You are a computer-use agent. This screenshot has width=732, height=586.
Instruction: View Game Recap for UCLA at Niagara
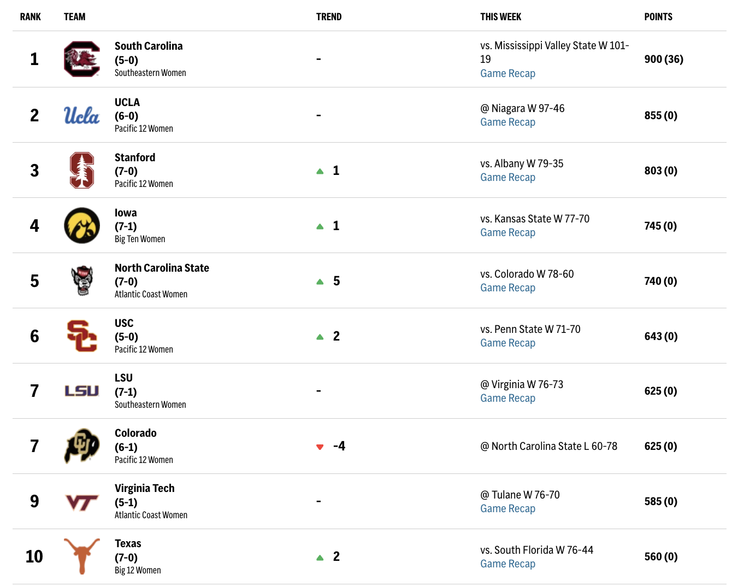[x=507, y=122]
